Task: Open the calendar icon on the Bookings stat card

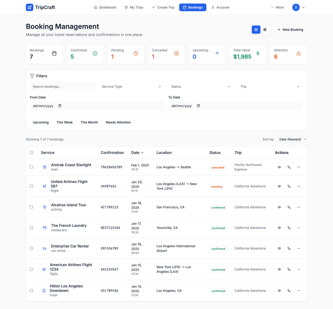Action: (54, 53)
